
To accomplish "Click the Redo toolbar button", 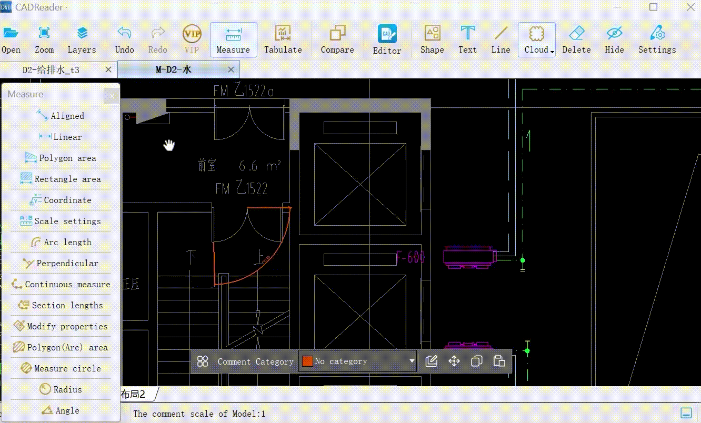I will (x=157, y=41).
